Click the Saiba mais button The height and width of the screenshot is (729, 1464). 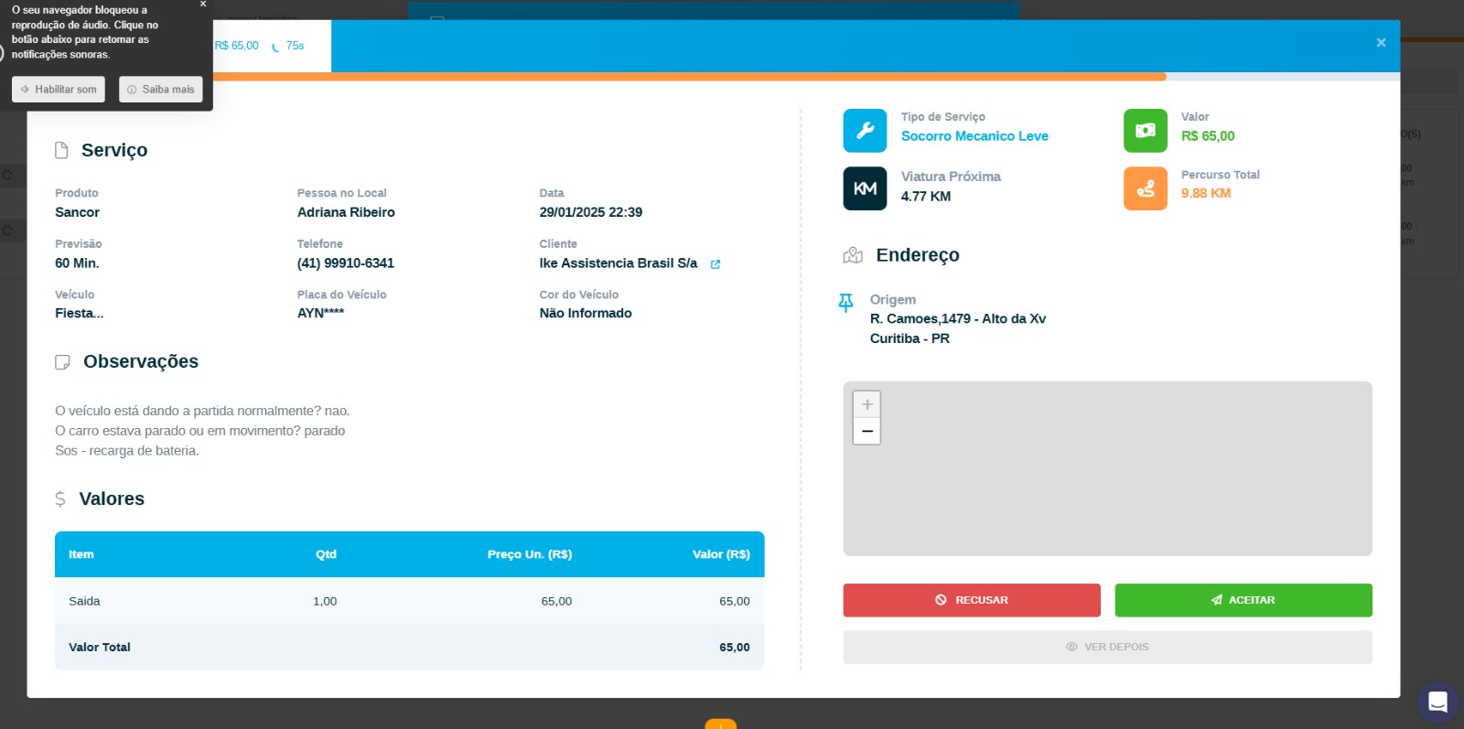point(161,90)
